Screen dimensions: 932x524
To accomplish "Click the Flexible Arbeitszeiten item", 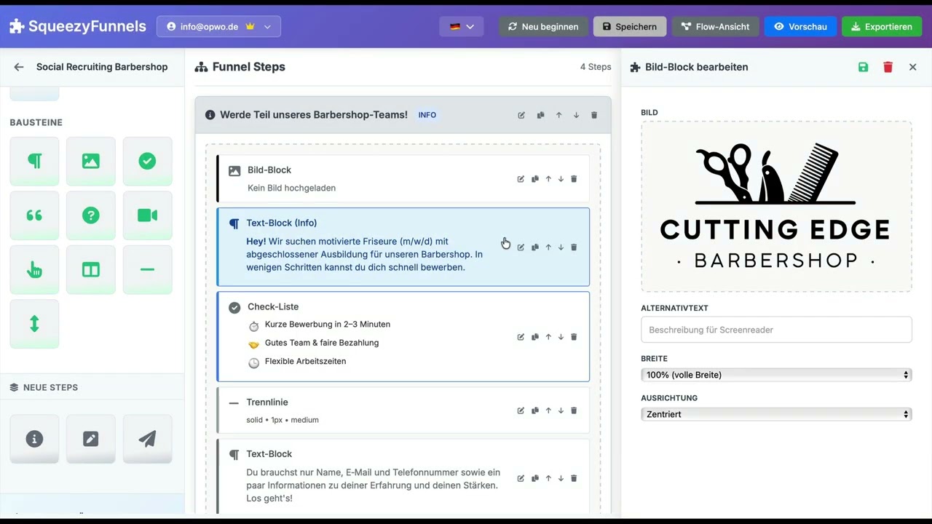I will [305, 361].
